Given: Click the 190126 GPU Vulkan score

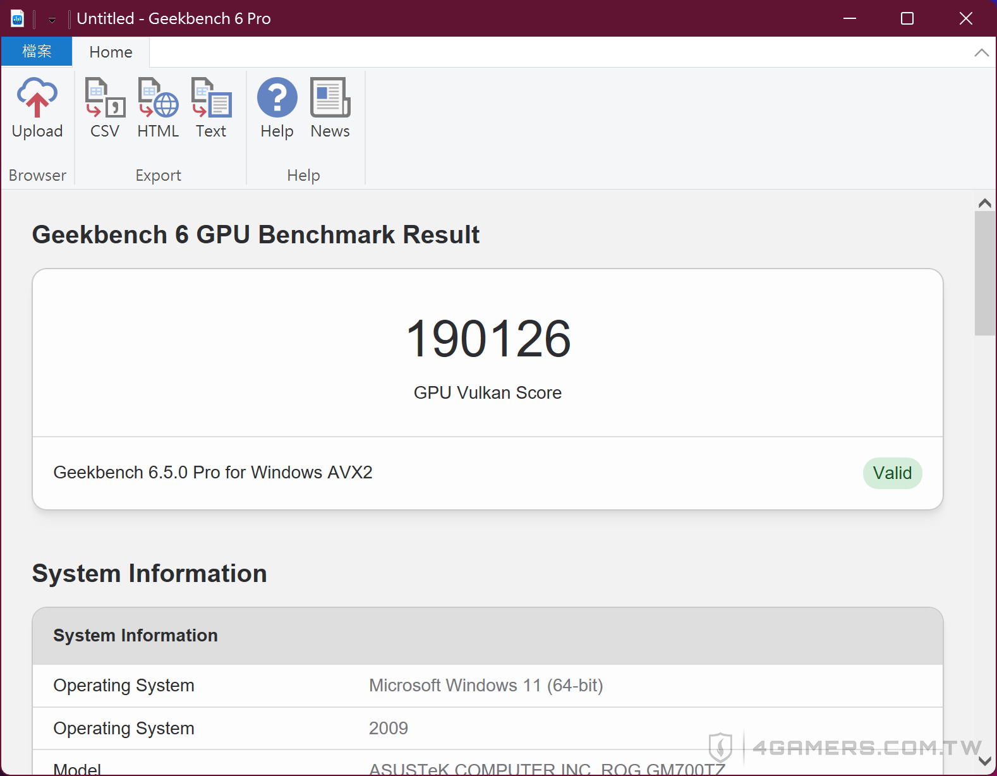Looking at the screenshot, I should click(x=488, y=339).
